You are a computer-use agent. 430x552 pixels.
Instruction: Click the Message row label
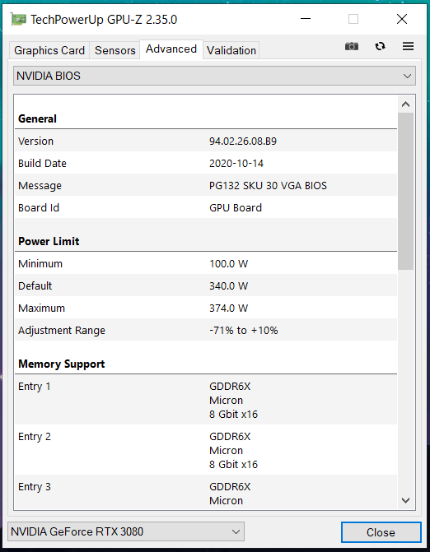click(40, 186)
